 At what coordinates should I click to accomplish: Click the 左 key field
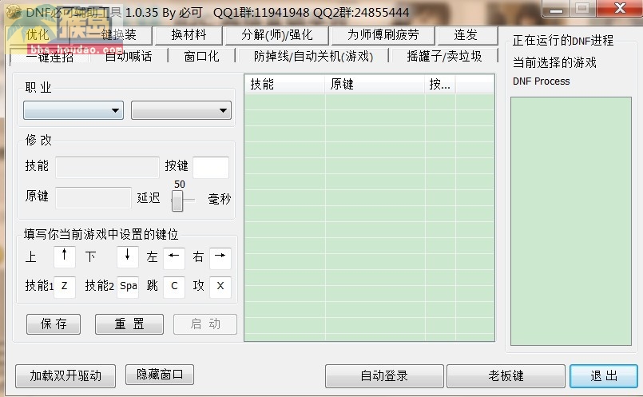(x=174, y=258)
